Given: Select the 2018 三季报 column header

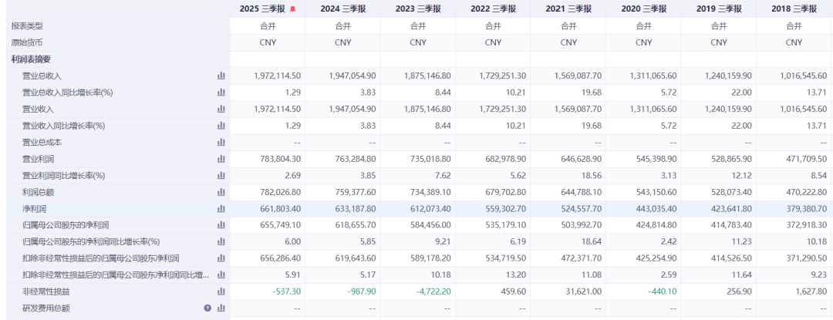Looking at the screenshot, I should [x=794, y=9].
